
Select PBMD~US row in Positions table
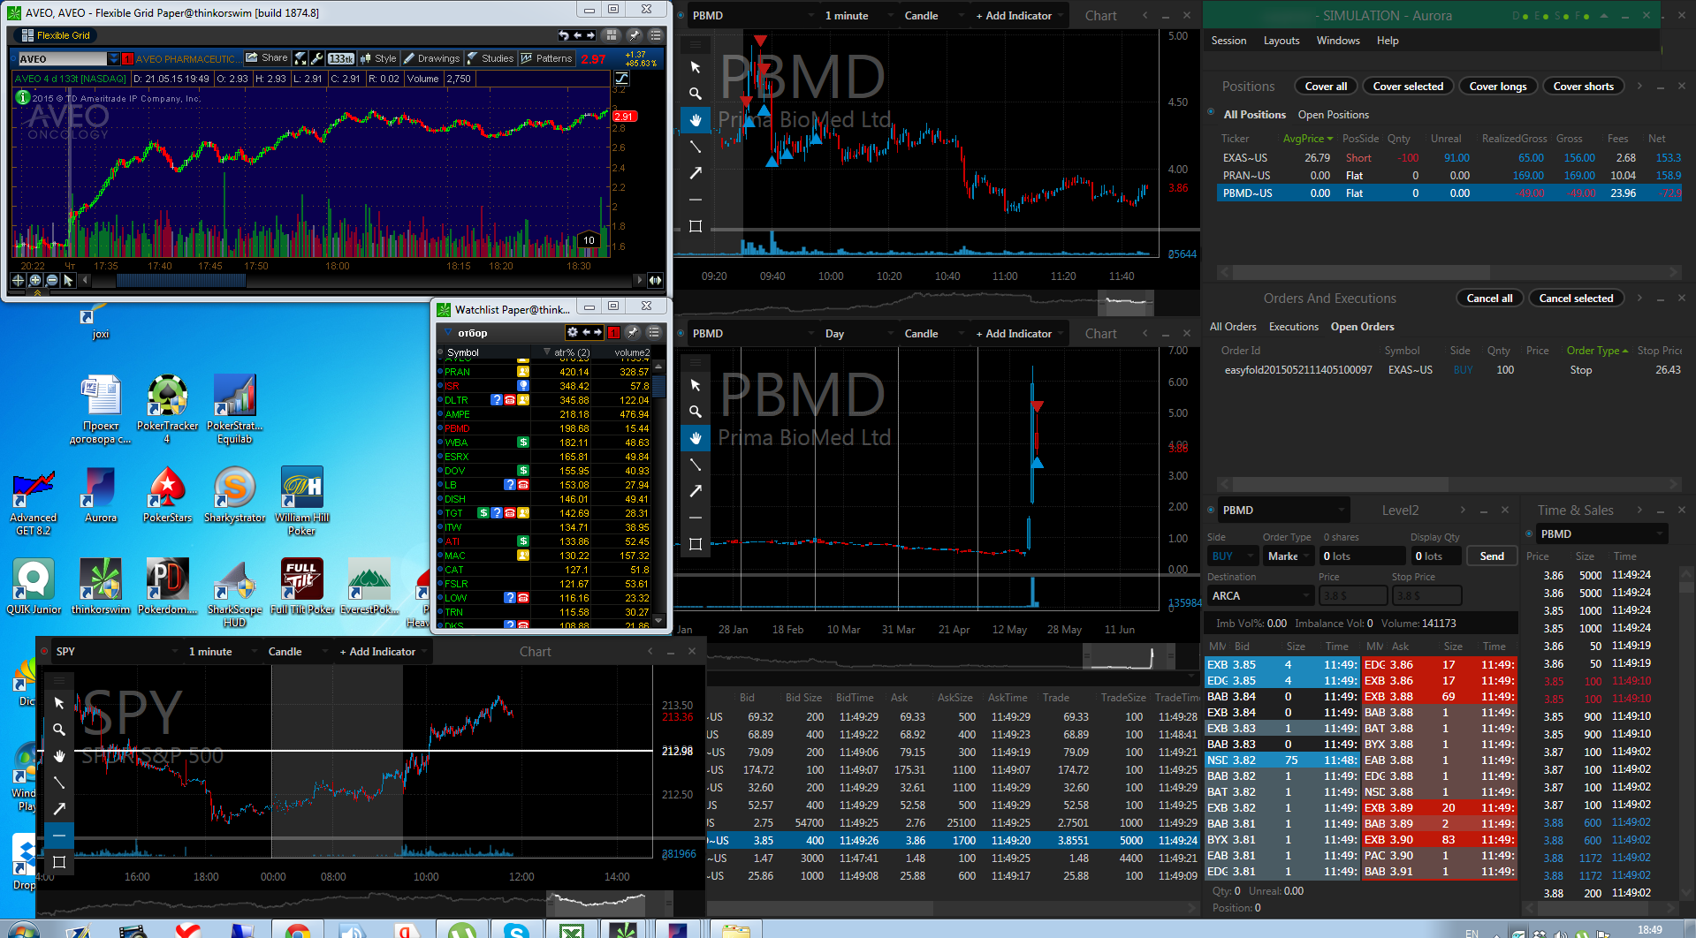tap(1449, 193)
